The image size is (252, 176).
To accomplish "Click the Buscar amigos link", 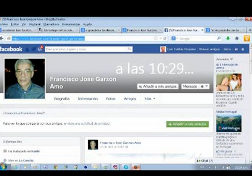I will point(210,49).
